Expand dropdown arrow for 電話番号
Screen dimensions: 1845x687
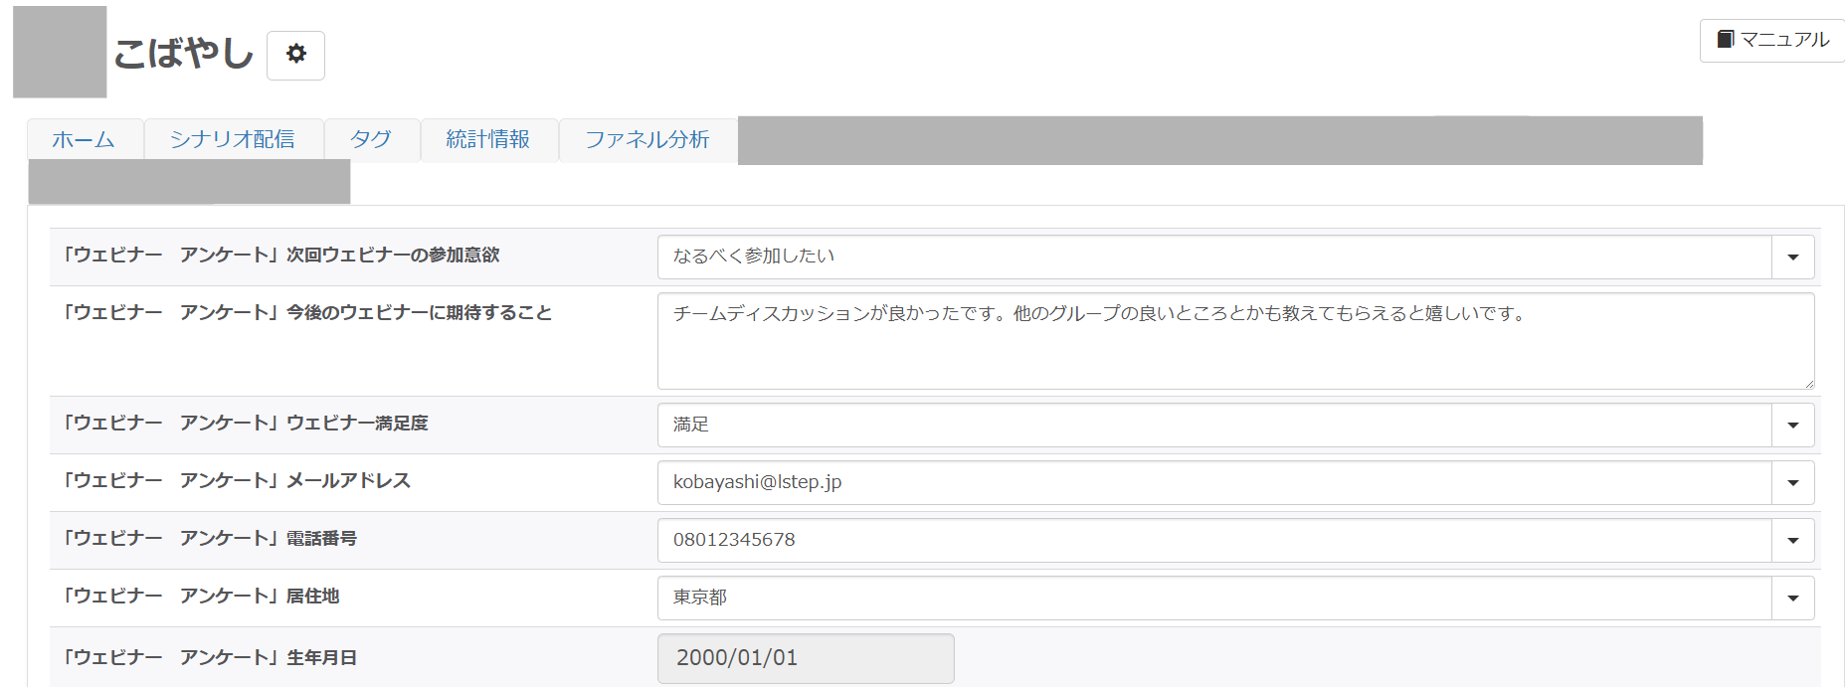point(1793,541)
